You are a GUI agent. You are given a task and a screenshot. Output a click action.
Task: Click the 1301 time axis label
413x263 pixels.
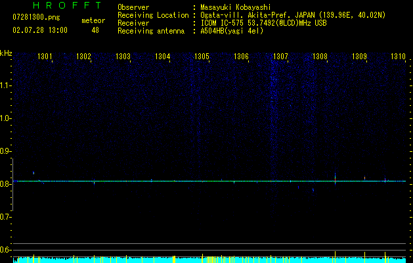pyautogui.click(x=45, y=56)
